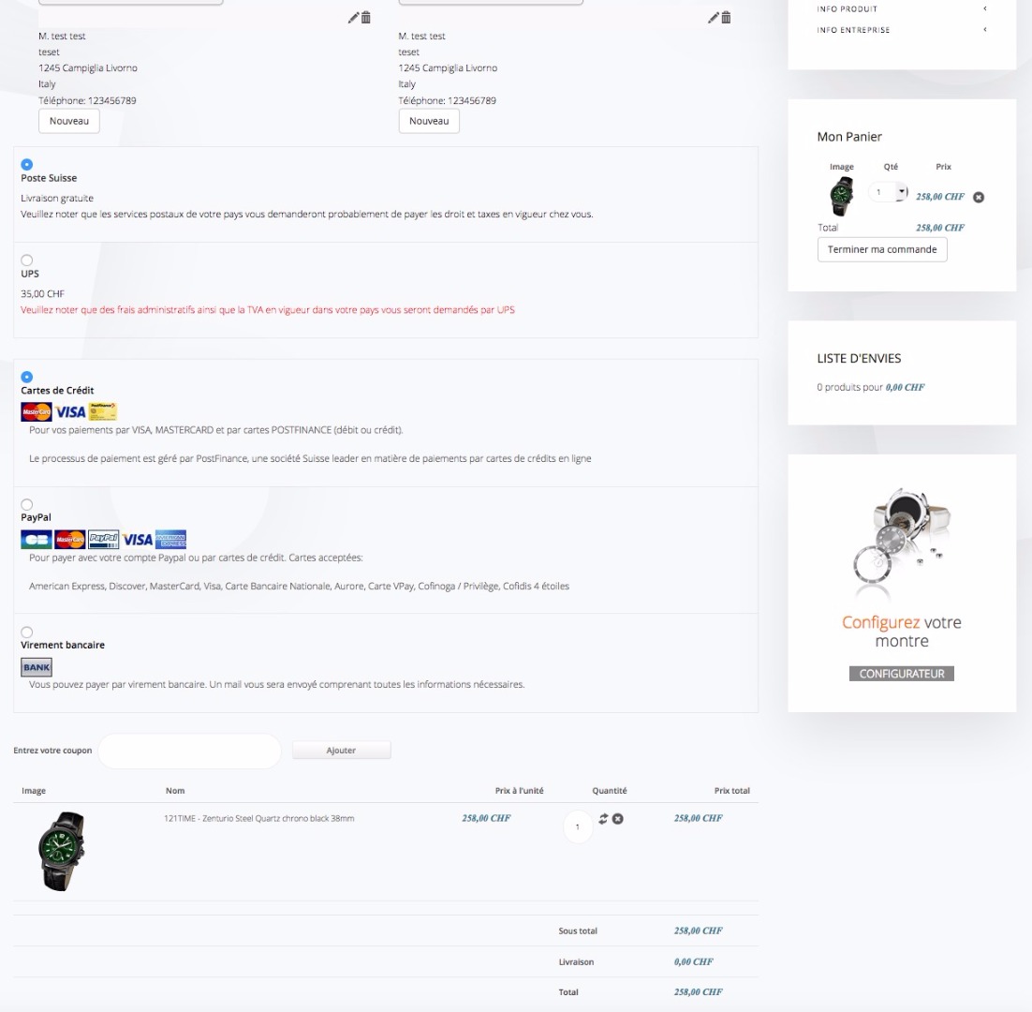Viewport: 1032px width, 1012px height.
Task: Open quantity dropdown in Mon Panier
Action: (902, 191)
